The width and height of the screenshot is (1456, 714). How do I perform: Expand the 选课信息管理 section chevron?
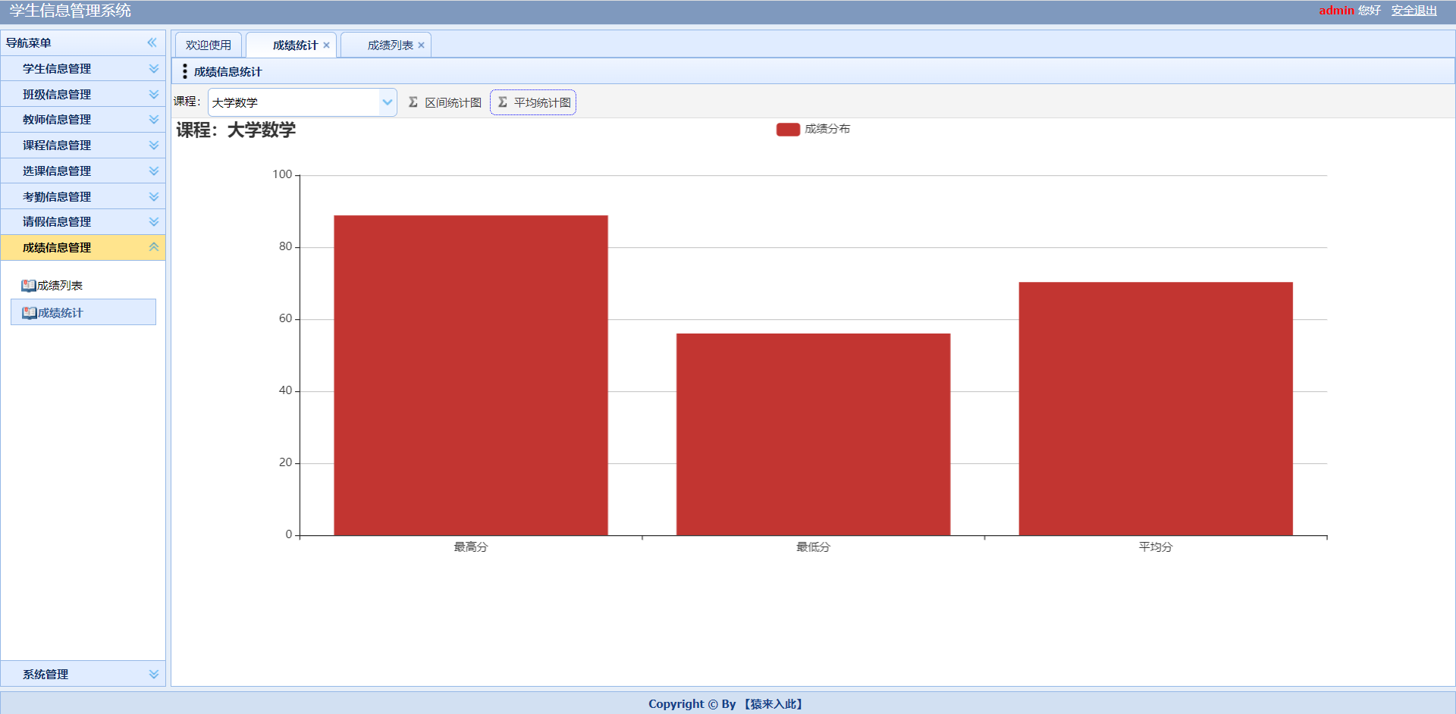pos(154,171)
